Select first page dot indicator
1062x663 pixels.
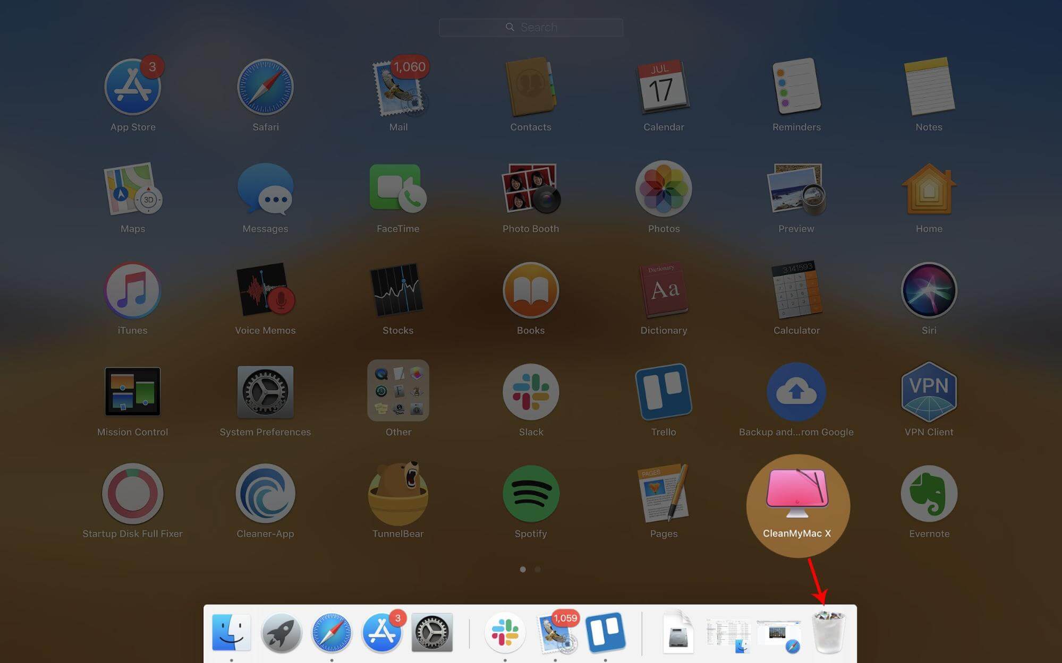coord(523,569)
